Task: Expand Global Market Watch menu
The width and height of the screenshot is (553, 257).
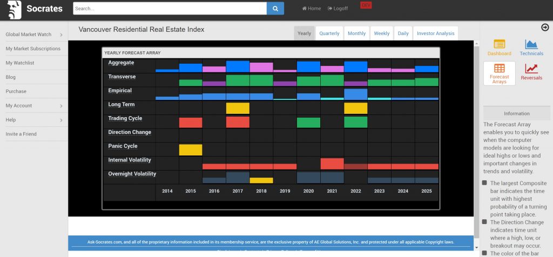Action: click(x=33, y=35)
